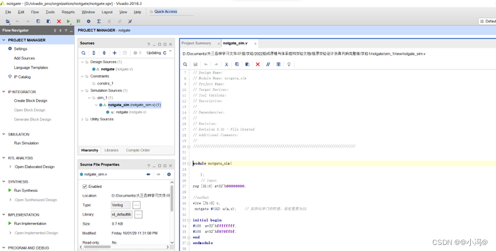The width and height of the screenshot is (496, 251).
Task: Toggle the Enabled checkbox
Action: click(85, 186)
